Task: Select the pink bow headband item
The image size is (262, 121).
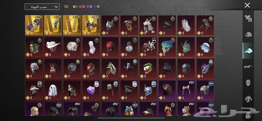Action: tap(186, 90)
